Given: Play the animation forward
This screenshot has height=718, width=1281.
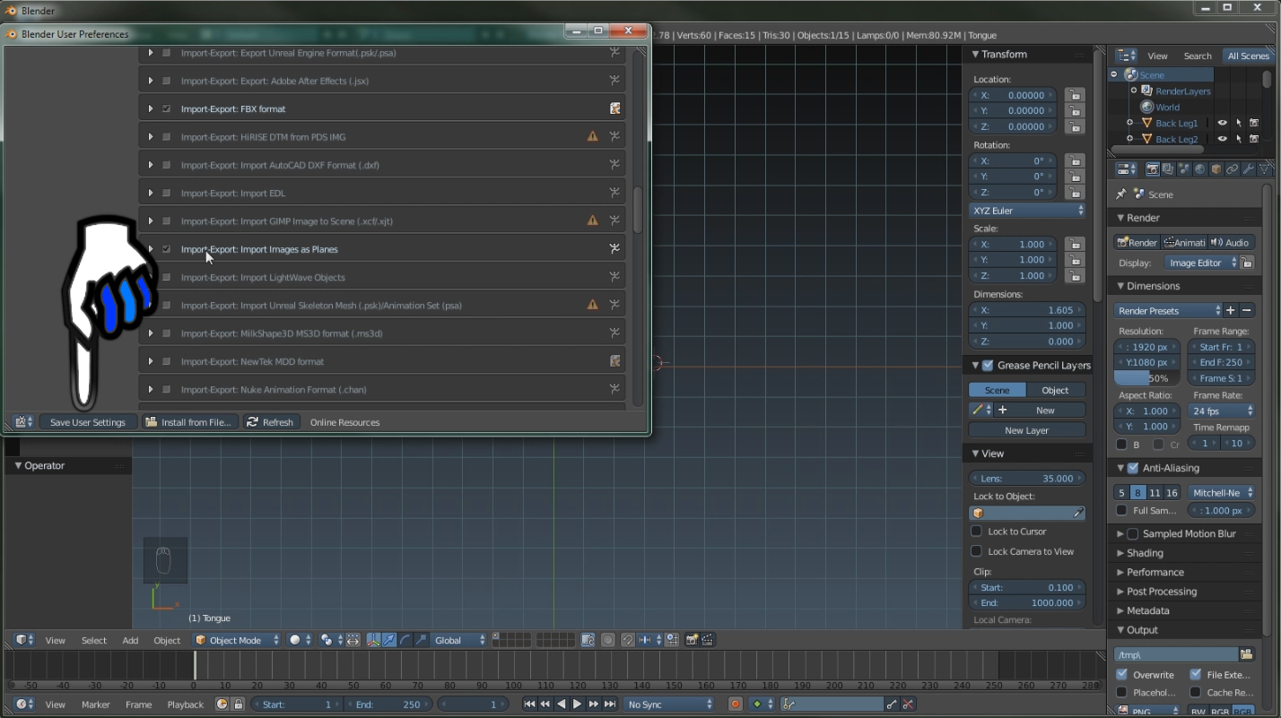Looking at the screenshot, I should pyautogui.click(x=578, y=705).
